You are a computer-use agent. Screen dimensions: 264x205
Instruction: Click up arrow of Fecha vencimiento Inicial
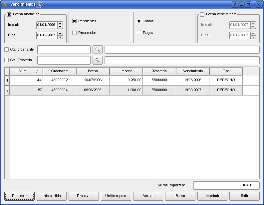(x=253, y=23)
